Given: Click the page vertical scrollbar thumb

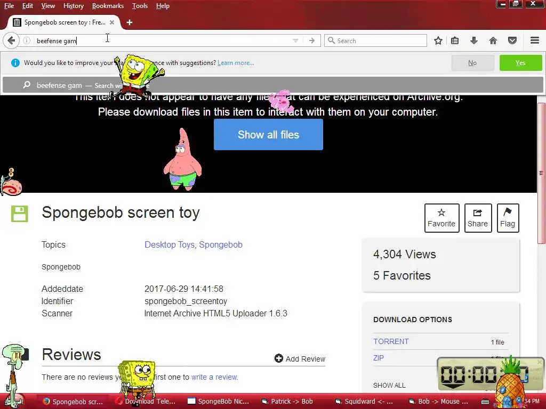Looking at the screenshot, I should pyautogui.click(x=541, y=174).
